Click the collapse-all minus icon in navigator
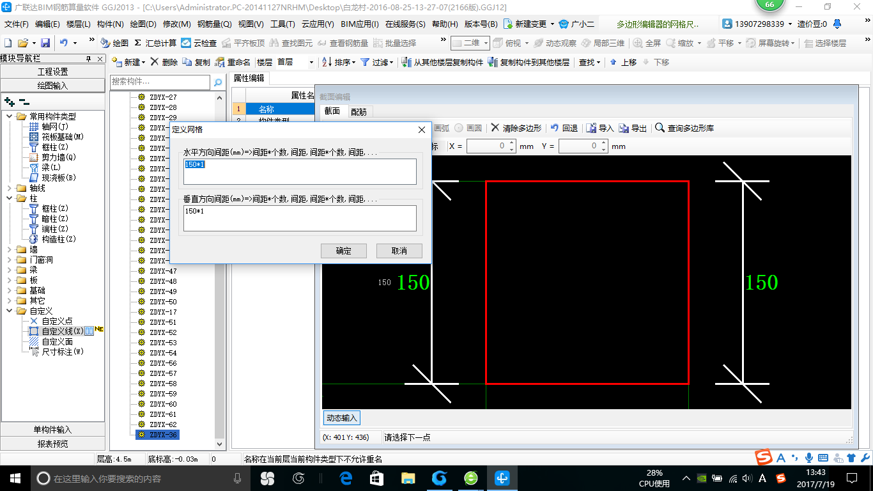This screenshot has height=491, width=873. coord(24,101)
